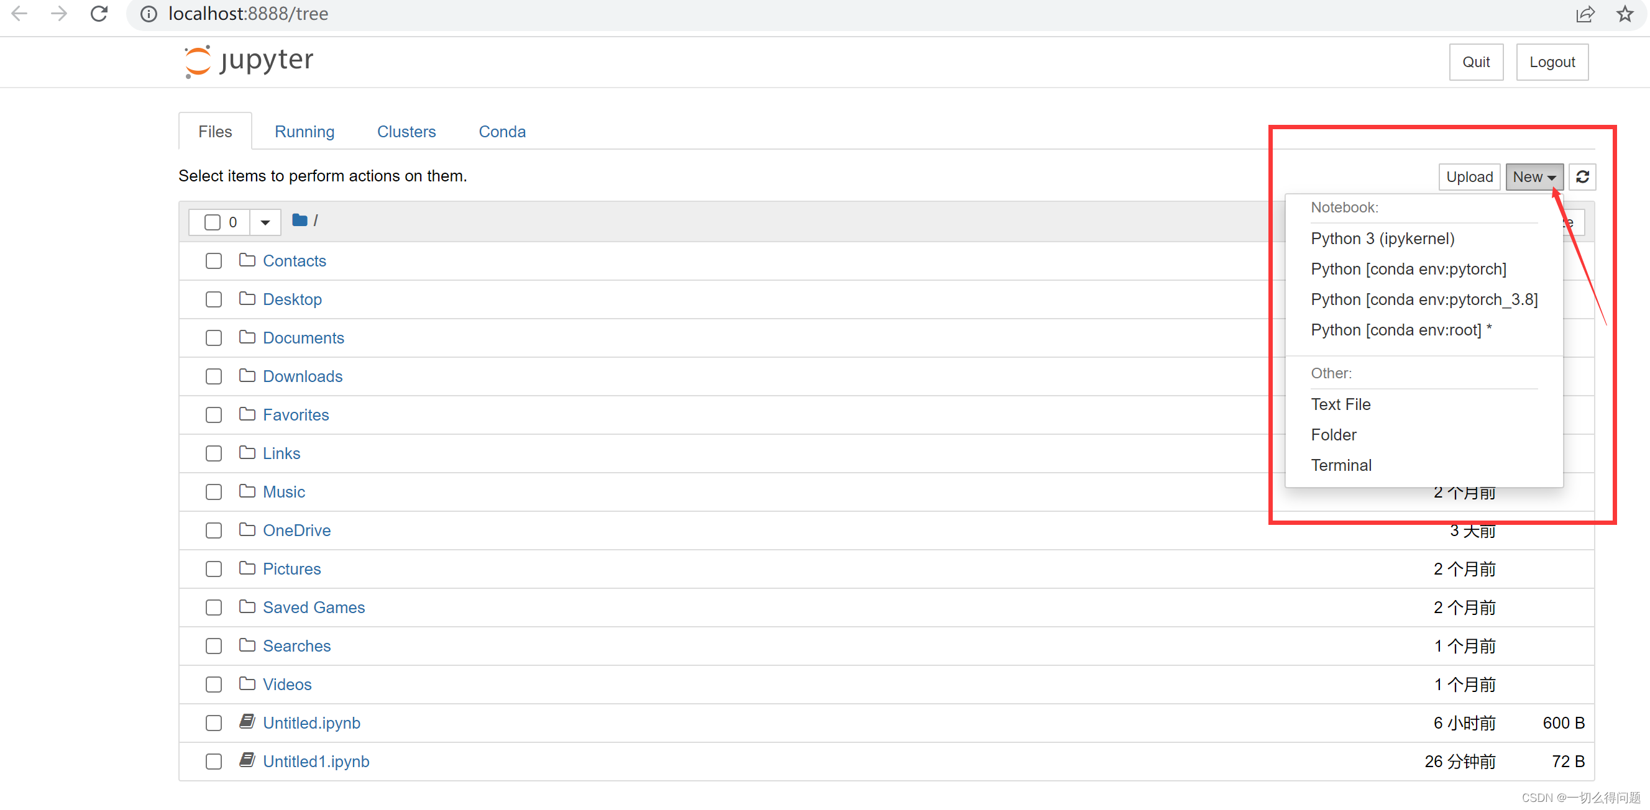Bookmark this page with star icon
The height and width of the screenshot is (810, 1650).
1625,14
